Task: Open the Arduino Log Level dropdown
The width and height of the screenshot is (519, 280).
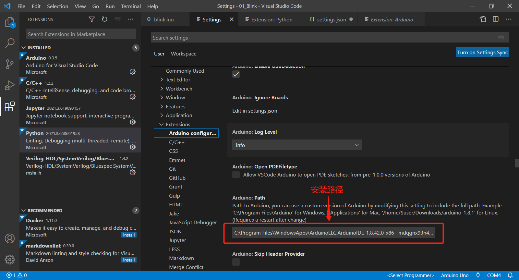Action: point(297,145)
